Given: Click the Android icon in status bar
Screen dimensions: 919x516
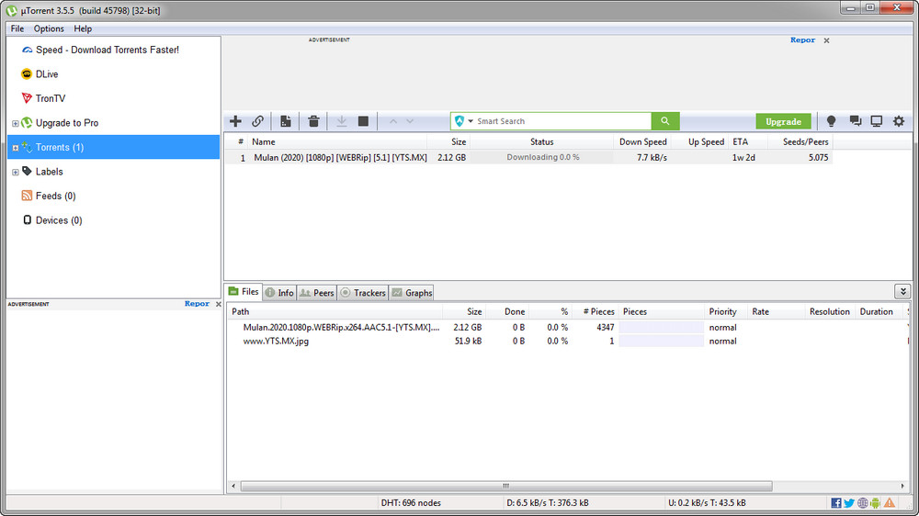Looking at the screenshot, I should pos(876,502).
